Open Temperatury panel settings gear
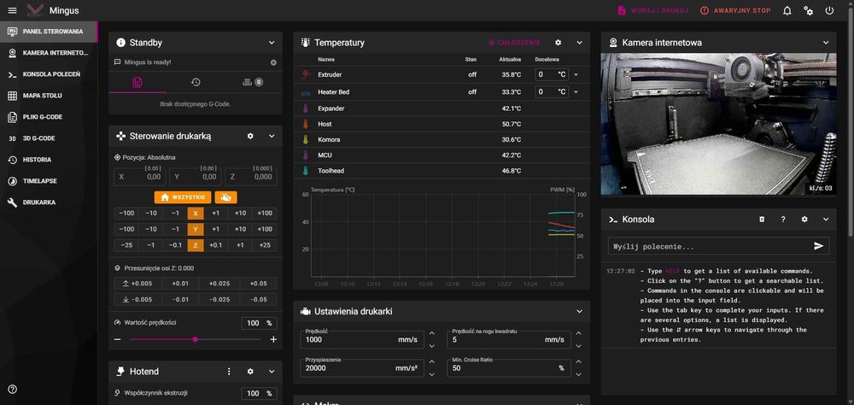 [559, 43]
